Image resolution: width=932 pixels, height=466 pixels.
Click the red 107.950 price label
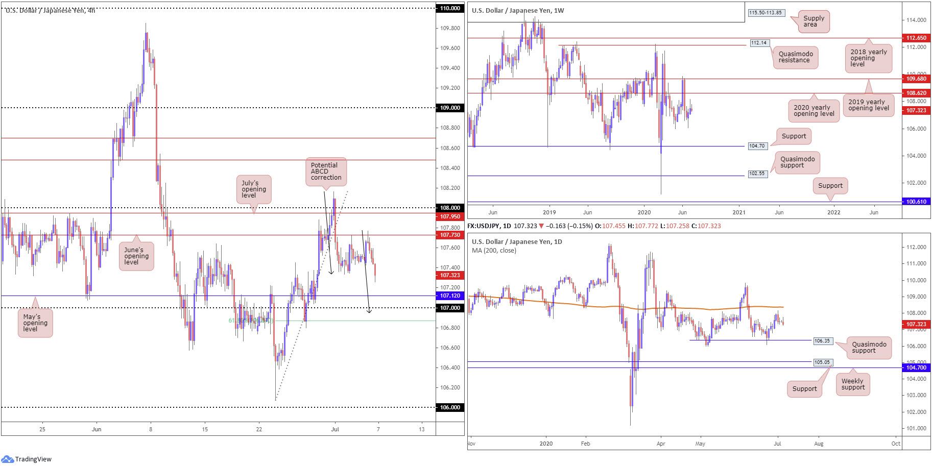(x=450, y=216)
